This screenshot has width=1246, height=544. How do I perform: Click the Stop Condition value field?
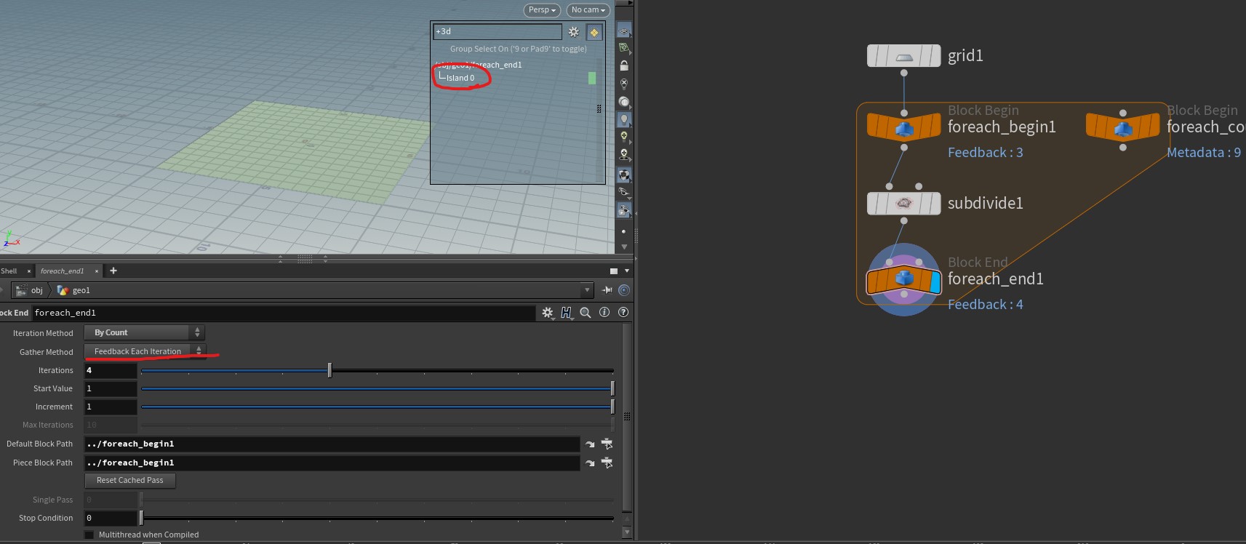pos(111,518)
